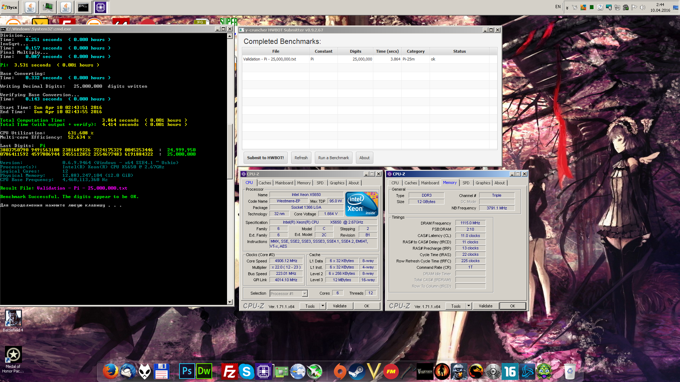
Task: Open the blue floppy disk dock icon
Action: 161,371
